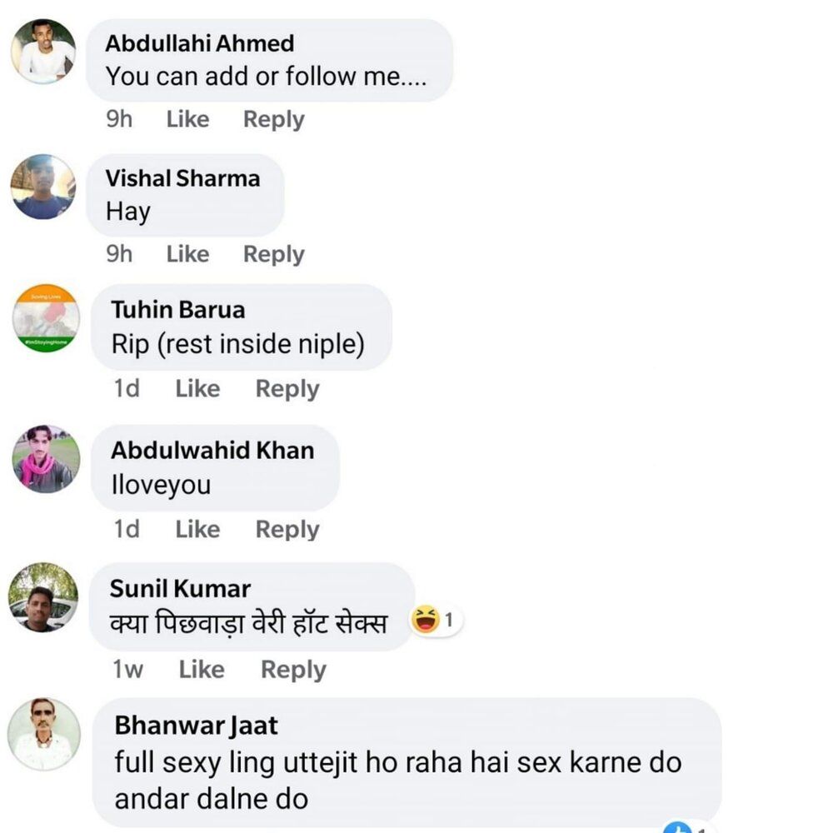Open Sunil Kumar's profile picture
This screenshot has width=833, height=833.
click(43, 597)
